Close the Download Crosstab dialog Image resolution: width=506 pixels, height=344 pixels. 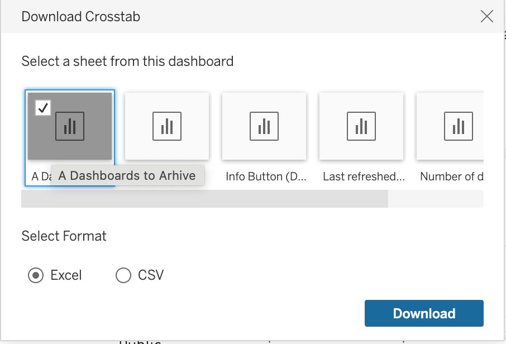pos(486,16)
